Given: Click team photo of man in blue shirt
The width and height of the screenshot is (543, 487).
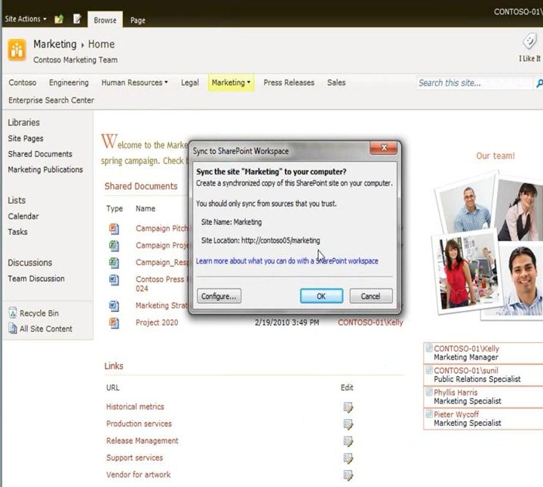Looking at the screenshot, I should 466,206.
